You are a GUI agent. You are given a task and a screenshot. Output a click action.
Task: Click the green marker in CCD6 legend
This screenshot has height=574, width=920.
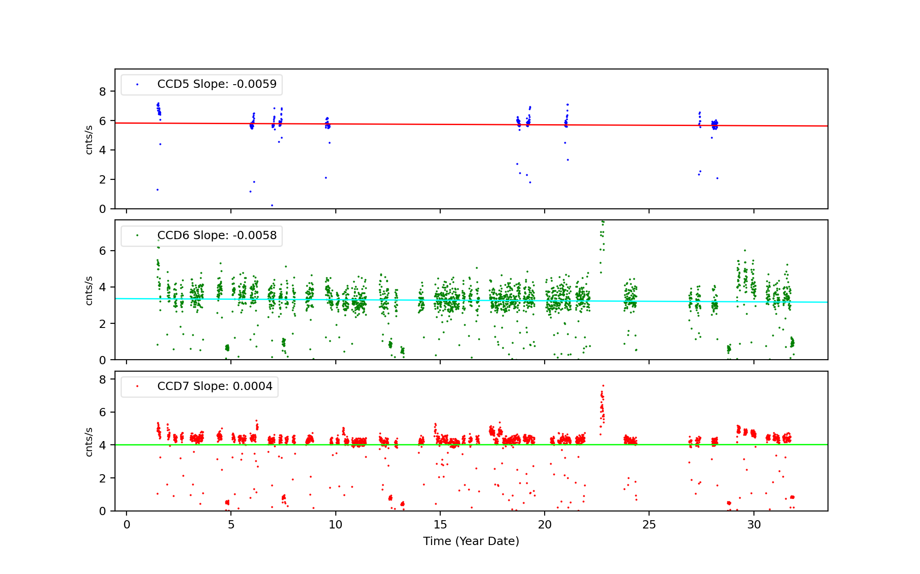(137, 235)
